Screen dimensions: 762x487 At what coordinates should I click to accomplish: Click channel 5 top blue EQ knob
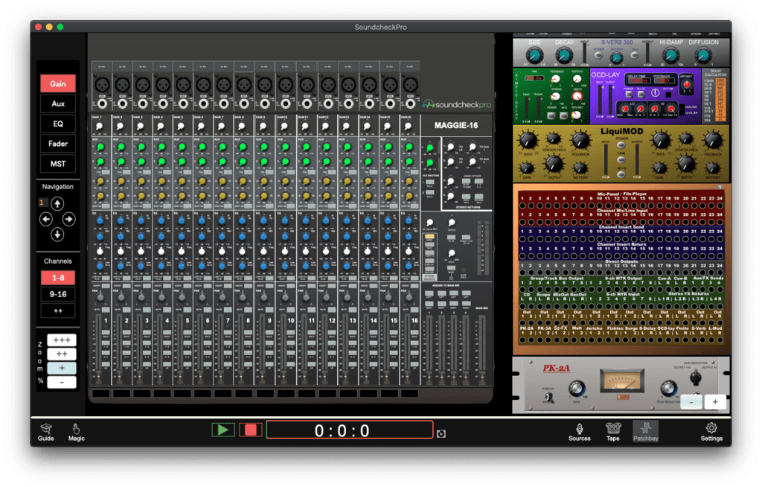[182, 220]
